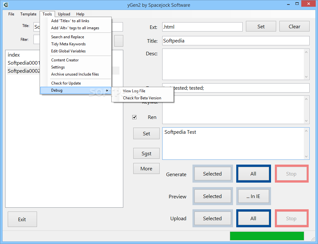Open the File menu

tap(11, 14)
